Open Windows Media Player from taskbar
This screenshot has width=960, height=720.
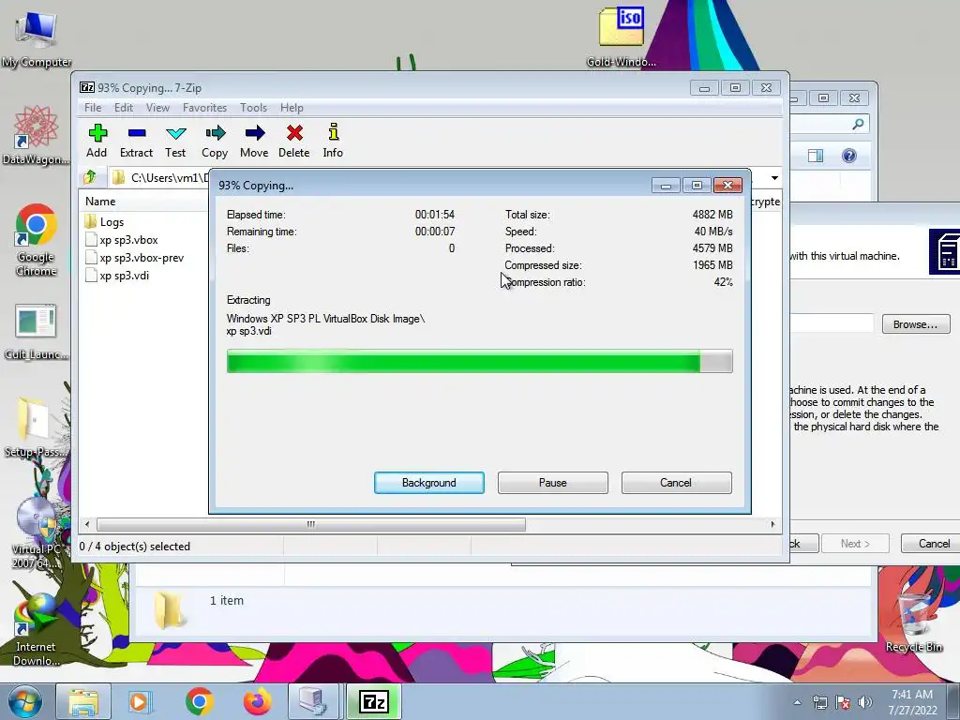pyautogui.click(x=139, y=701)
